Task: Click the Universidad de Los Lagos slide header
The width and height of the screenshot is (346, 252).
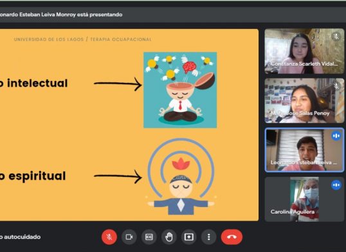Action: (x=82, y=39)
